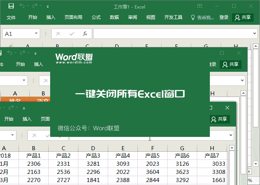Click 工作簿1 horizontal scroll right arrow

(250, 172)
